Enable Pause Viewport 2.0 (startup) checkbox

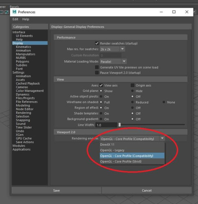97,73
